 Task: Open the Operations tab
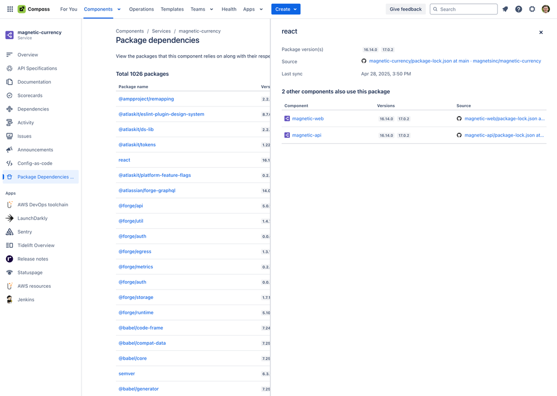(x=142, y=9)
